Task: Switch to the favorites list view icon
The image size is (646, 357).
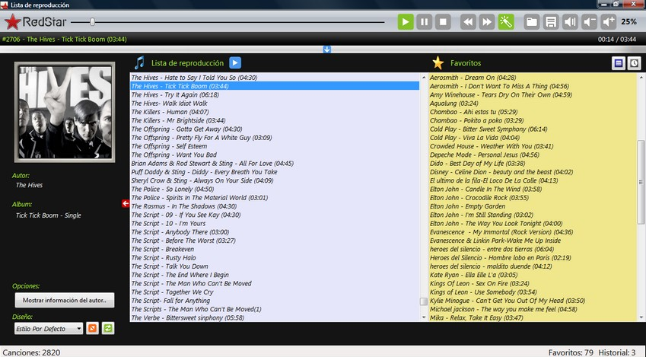Action: (x=619, y=63)
